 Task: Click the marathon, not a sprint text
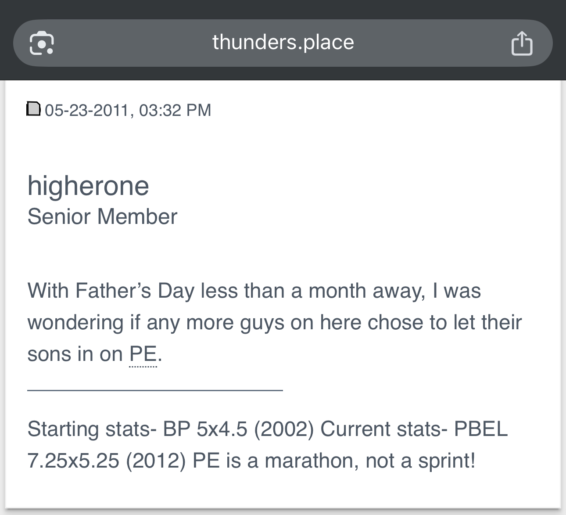click(370, 461)
